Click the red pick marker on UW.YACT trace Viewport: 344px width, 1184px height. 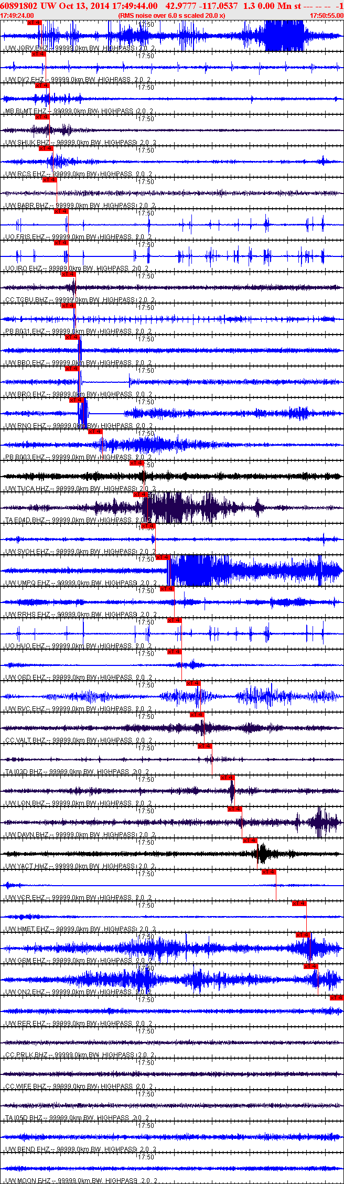250,841
